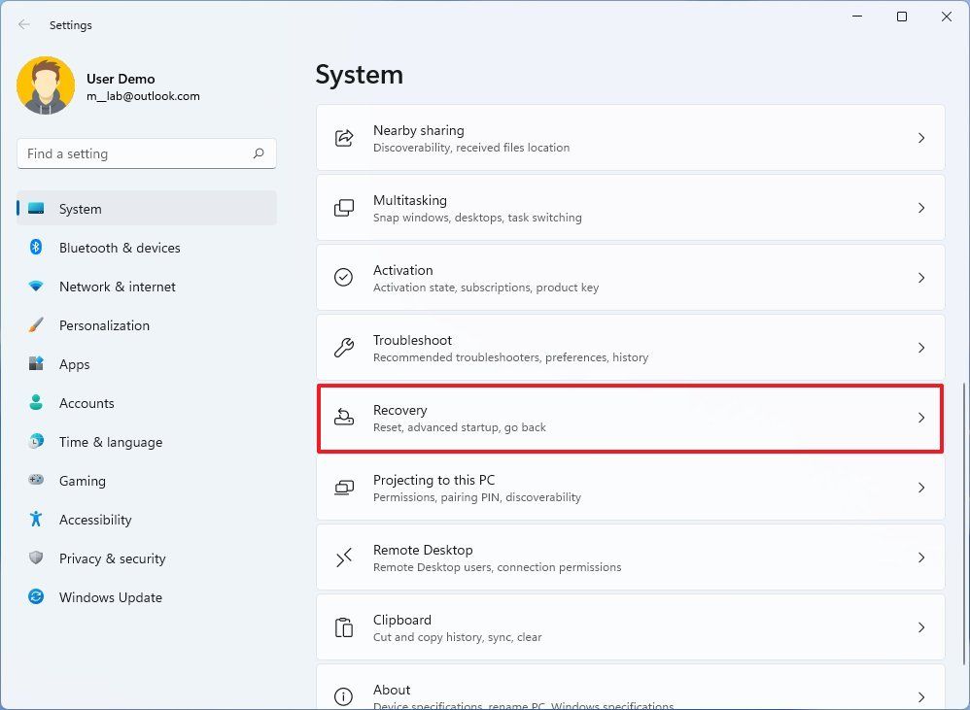
Task: Click the back arrow in title bar
Action: point(24,24)
